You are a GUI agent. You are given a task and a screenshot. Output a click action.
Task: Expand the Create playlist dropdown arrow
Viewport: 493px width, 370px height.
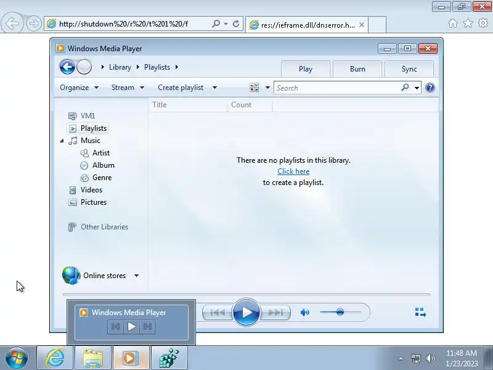coord(214,88)
